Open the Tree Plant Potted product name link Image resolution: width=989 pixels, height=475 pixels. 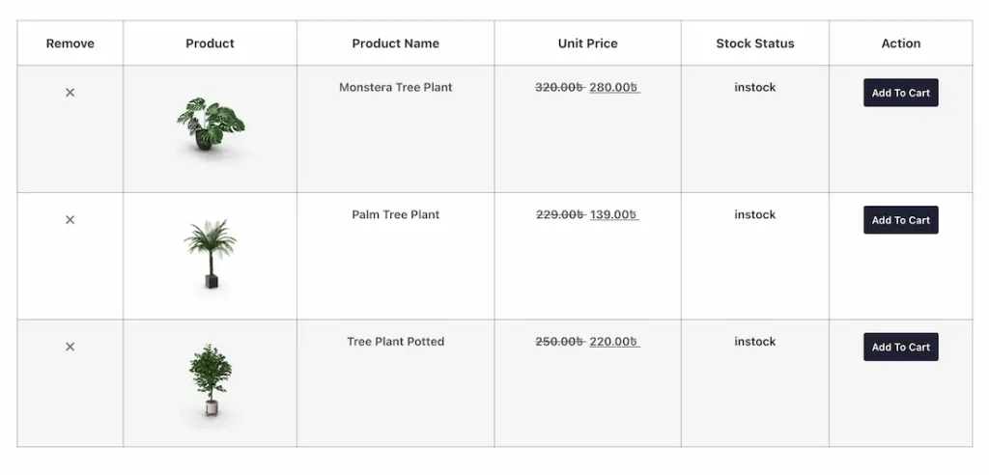click(395, 341)
